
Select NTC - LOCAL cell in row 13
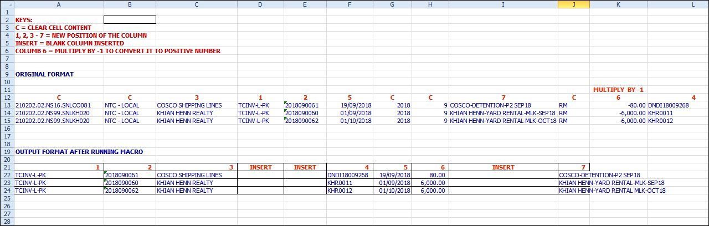click(x=130, y=105)
